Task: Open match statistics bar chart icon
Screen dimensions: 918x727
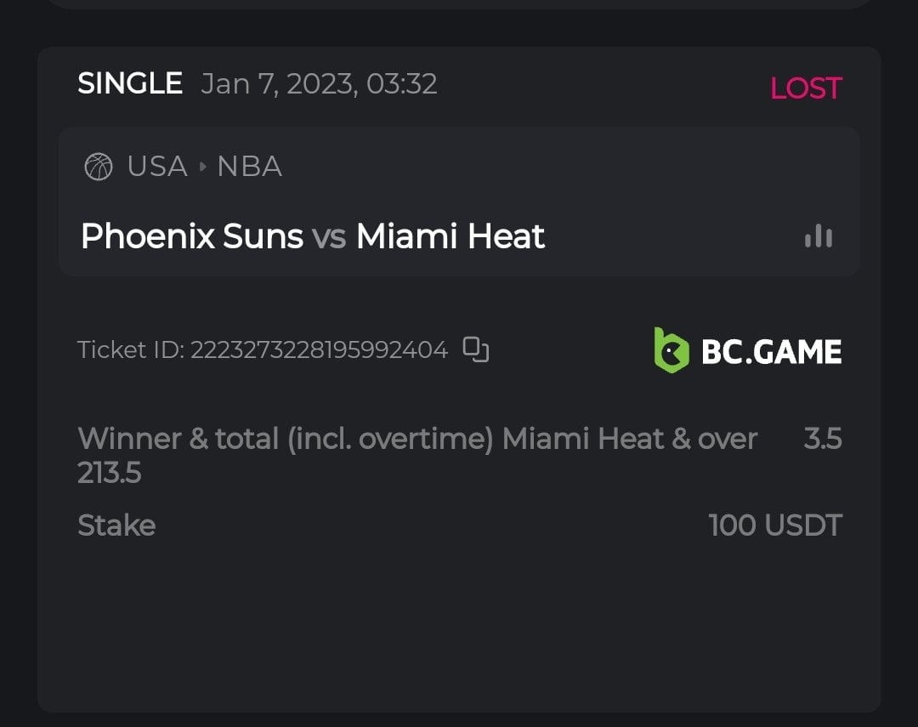Action: point(819,236)
